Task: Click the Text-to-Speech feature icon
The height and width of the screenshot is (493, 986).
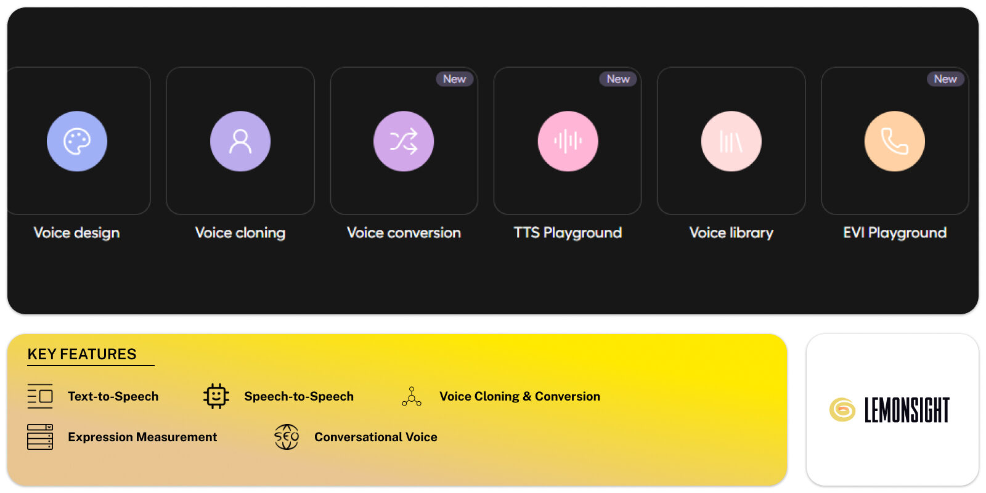Action: click(x=40, y=396)
